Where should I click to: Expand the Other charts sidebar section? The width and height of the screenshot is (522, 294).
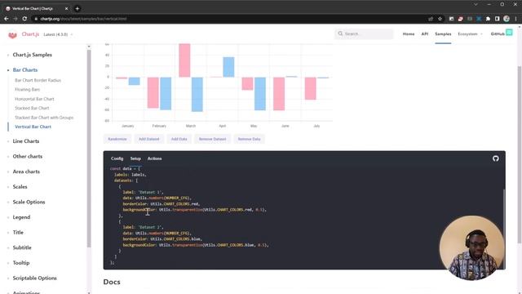[x=27, y=156]
